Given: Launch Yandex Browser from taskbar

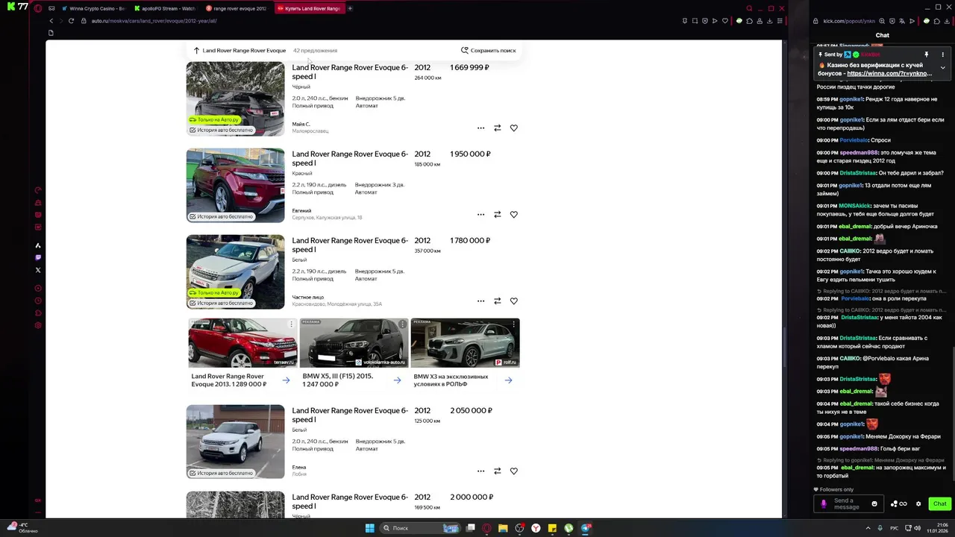Looking at the screenshot, I should 536,528.
